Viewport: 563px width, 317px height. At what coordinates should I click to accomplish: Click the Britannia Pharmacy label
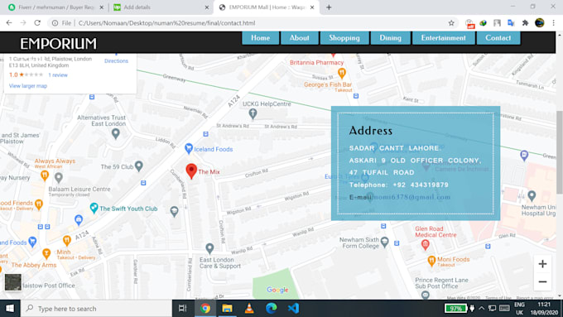316,62
